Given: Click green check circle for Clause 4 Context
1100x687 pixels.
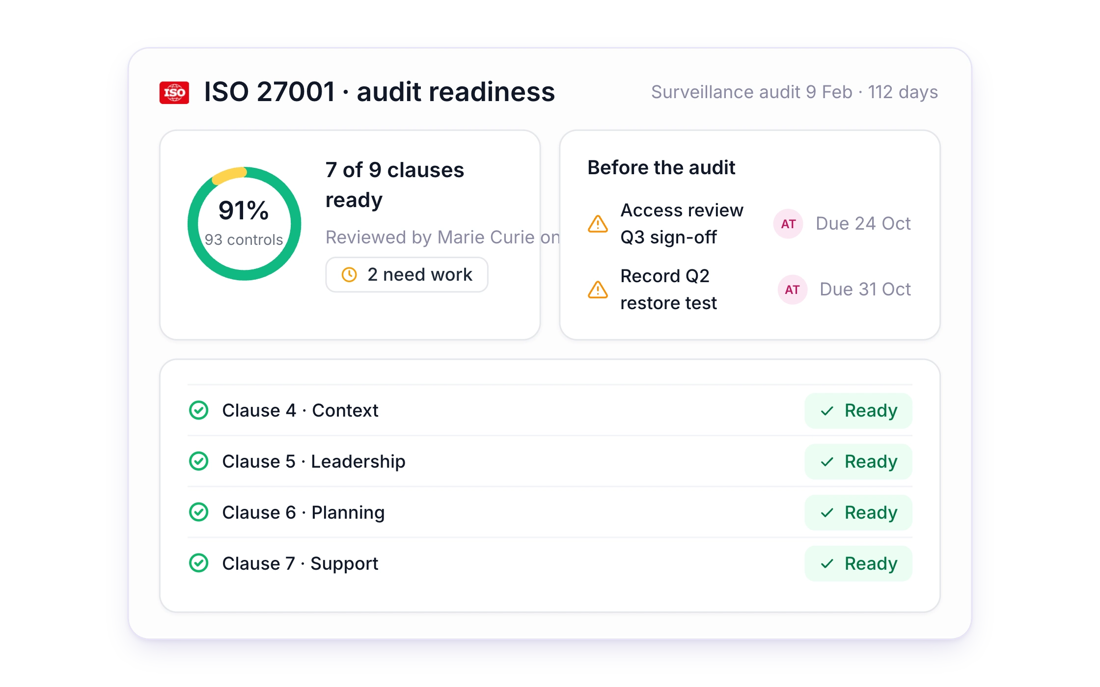Looking at the screenshot, I should [199, 410].
